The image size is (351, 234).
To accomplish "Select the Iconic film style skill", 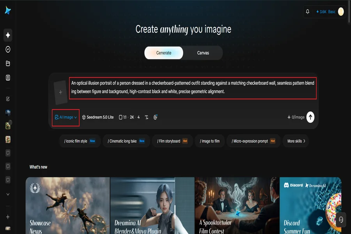I will click(x=80, y=141).
